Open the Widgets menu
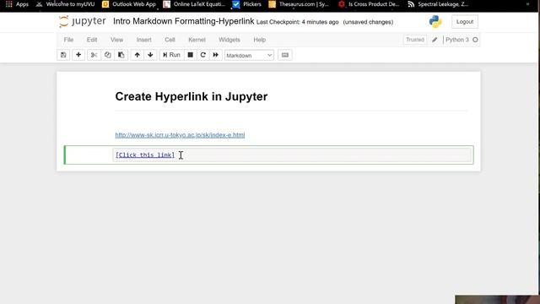 tap(229, 40)
